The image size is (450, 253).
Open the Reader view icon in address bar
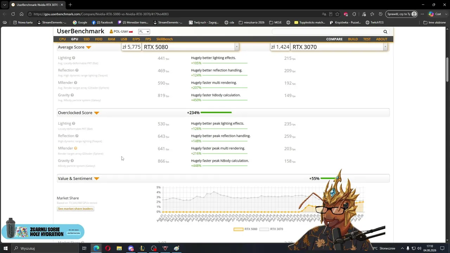pos(331,14)
